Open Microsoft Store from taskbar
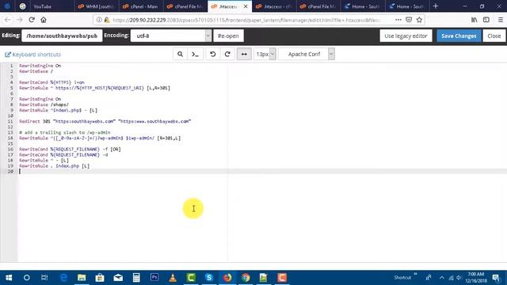507x285 pixels. [100, 278]
